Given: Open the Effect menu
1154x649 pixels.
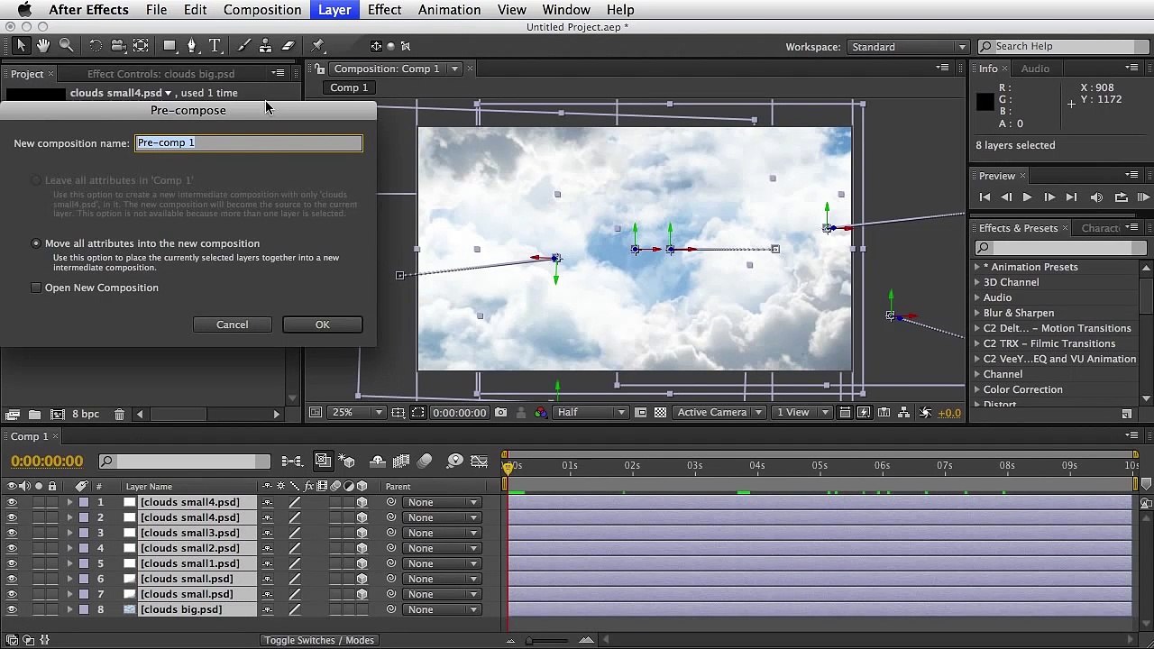Looking at the screenshot, I should coord(384,10).
